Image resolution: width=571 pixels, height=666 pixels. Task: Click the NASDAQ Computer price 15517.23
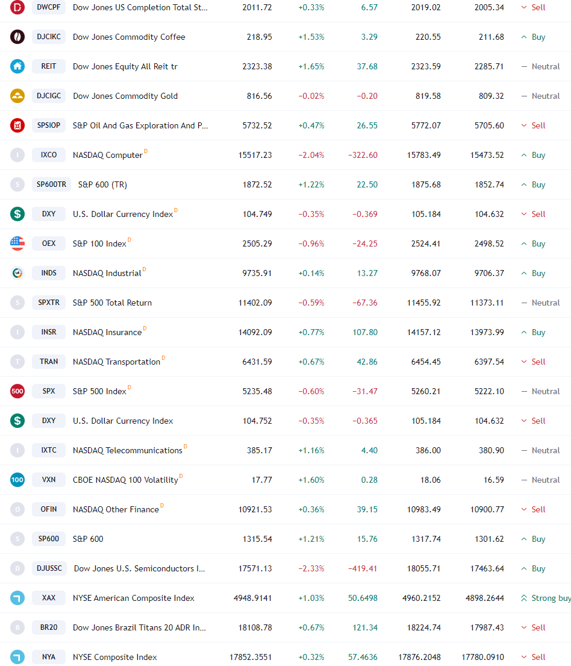click(255, 155)
